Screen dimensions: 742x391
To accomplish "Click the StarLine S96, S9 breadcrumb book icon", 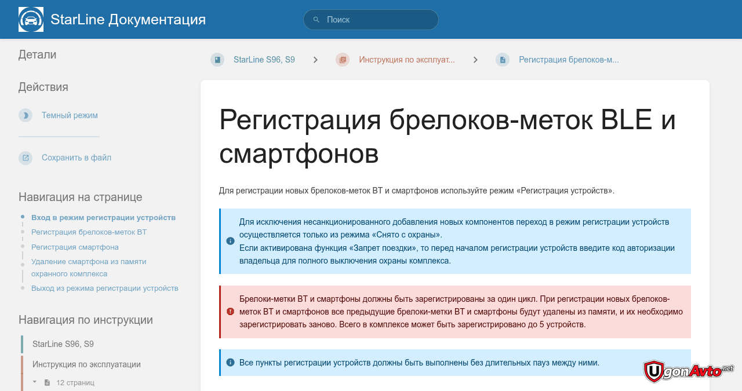I will (x=217, y=60).
